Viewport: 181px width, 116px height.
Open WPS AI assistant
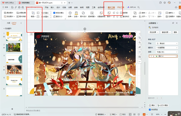132,7
